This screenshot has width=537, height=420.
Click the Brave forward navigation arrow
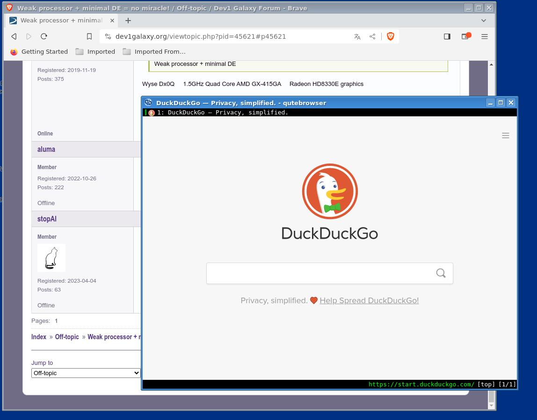pyautogui.click(x=29, y=36)
